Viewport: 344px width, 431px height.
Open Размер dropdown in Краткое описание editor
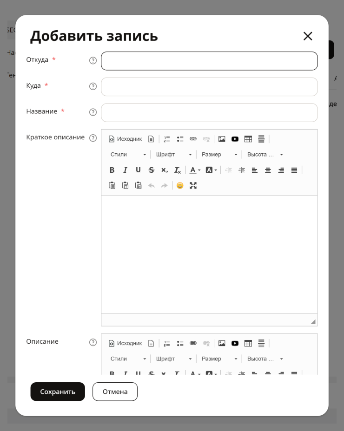click(219, 155)
